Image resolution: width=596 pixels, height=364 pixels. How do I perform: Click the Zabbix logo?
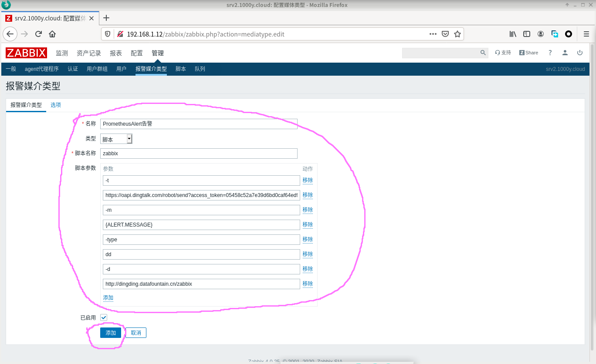26,53
